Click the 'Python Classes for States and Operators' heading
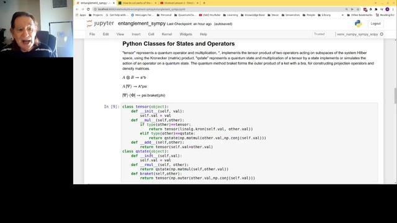This screenshot has height=223, width=397. click(x=179, y=44)
